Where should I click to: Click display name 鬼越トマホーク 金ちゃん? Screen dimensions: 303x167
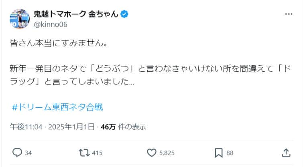76,14
